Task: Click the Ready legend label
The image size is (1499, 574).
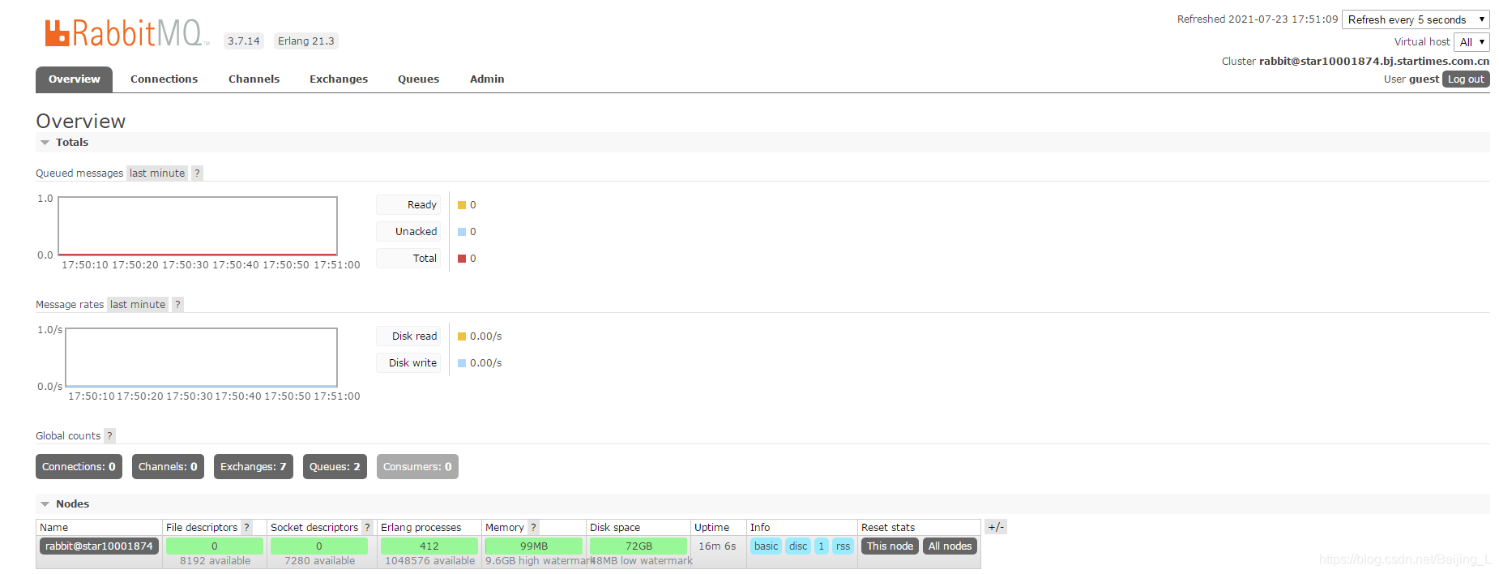Action: tap(408, 204)
